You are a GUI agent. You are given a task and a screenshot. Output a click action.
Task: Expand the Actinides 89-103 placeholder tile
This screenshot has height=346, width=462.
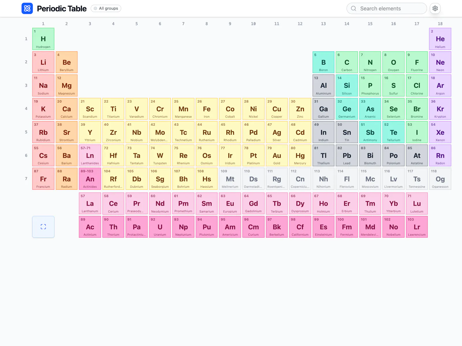pyautogui.click(x=90, y=179)
